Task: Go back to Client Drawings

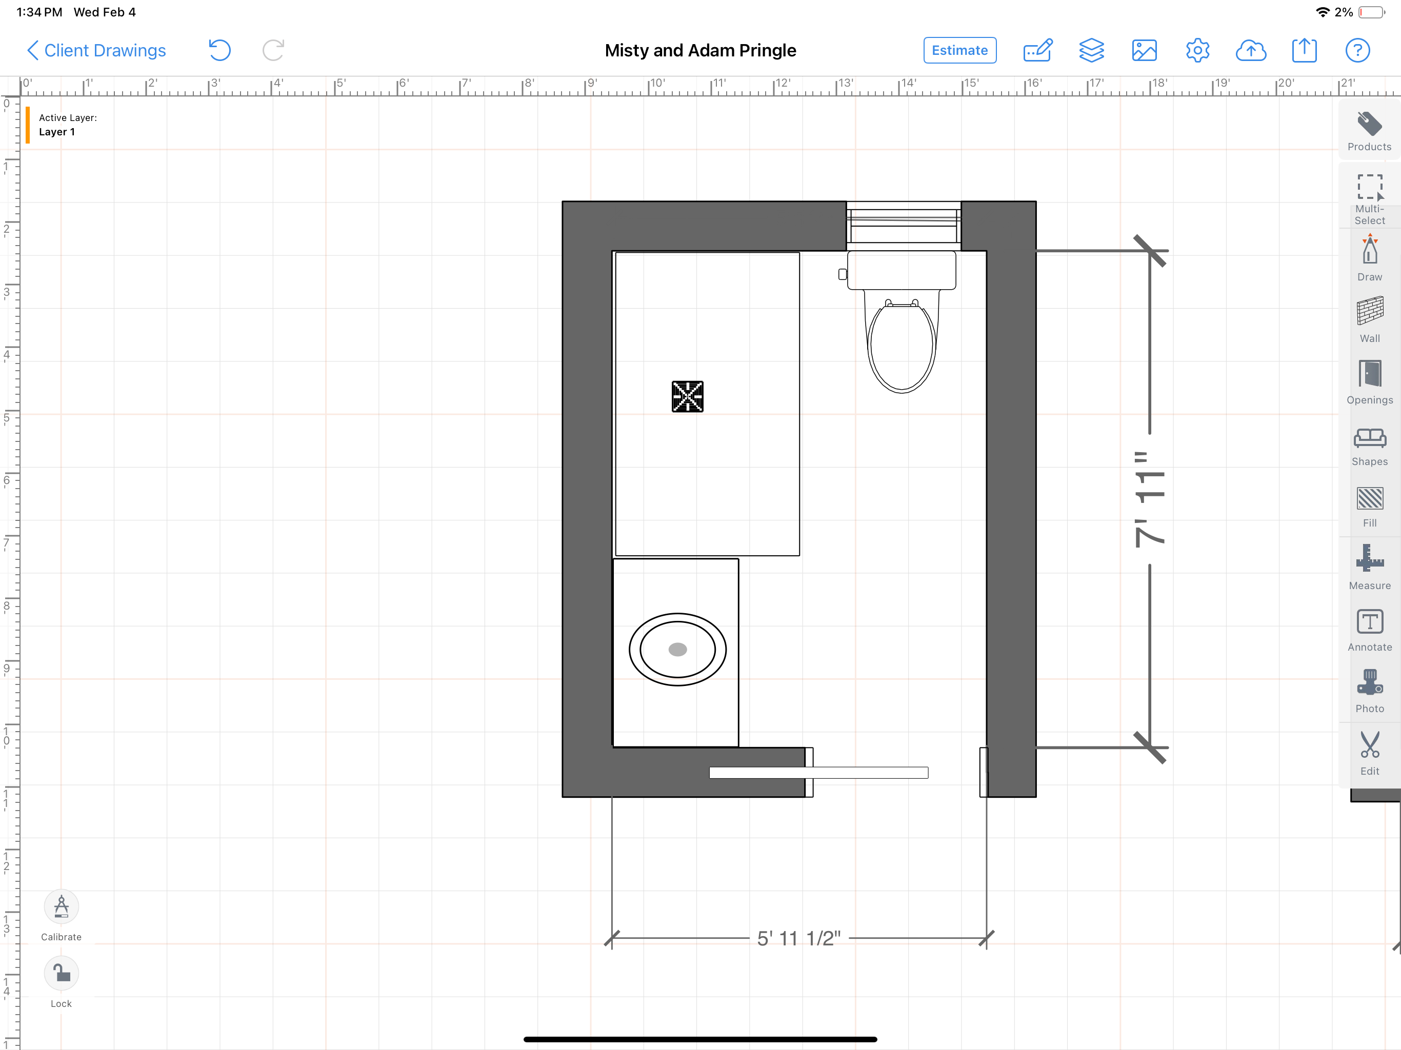Action: pyautogui.click(x=95, y=51)
